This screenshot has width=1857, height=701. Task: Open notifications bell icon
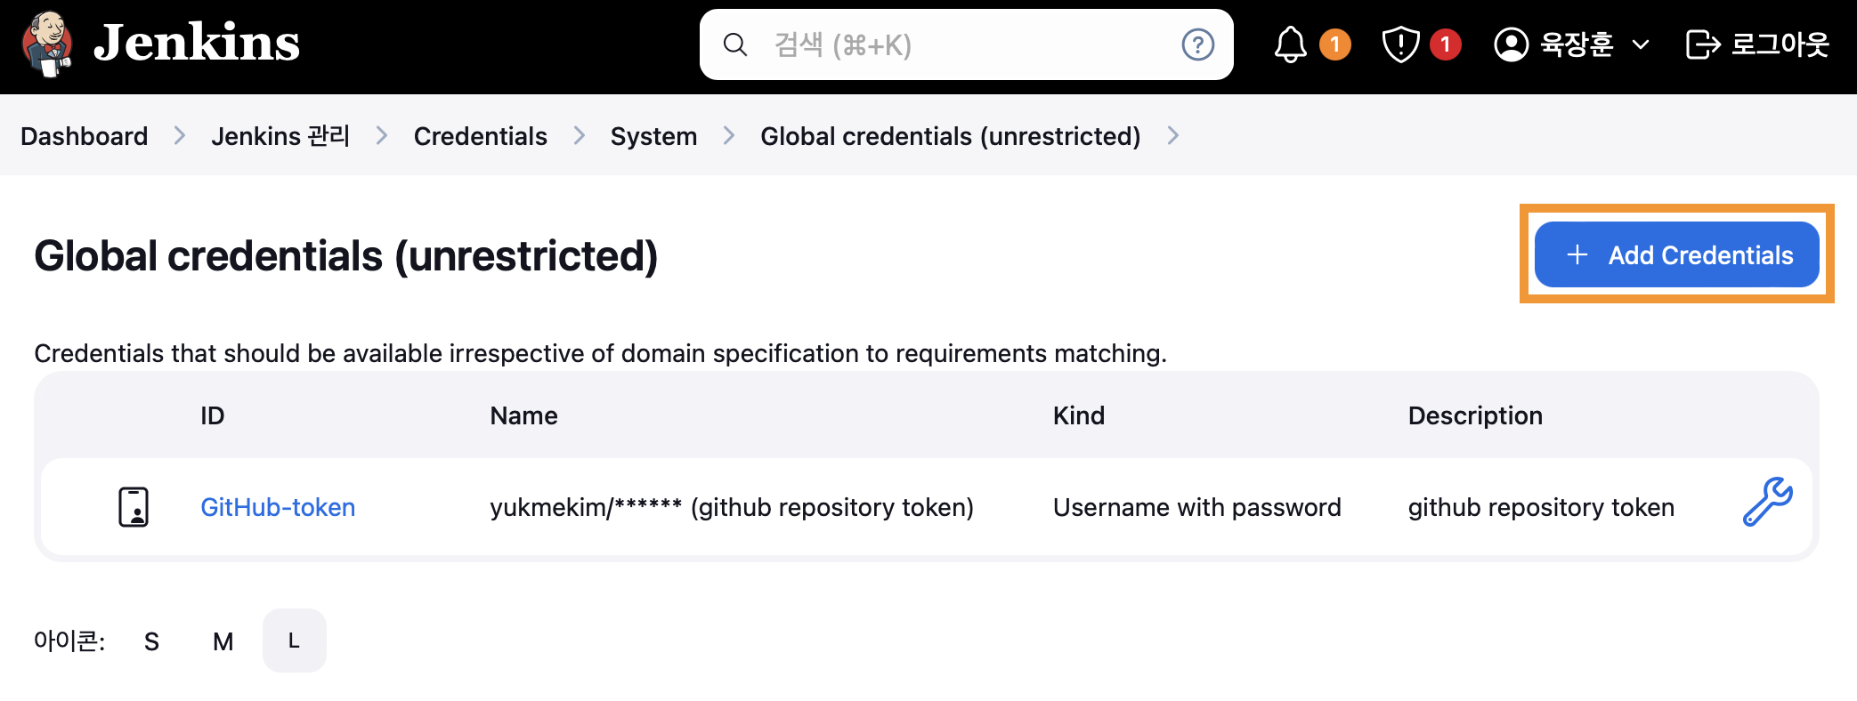coord(1290,44)
